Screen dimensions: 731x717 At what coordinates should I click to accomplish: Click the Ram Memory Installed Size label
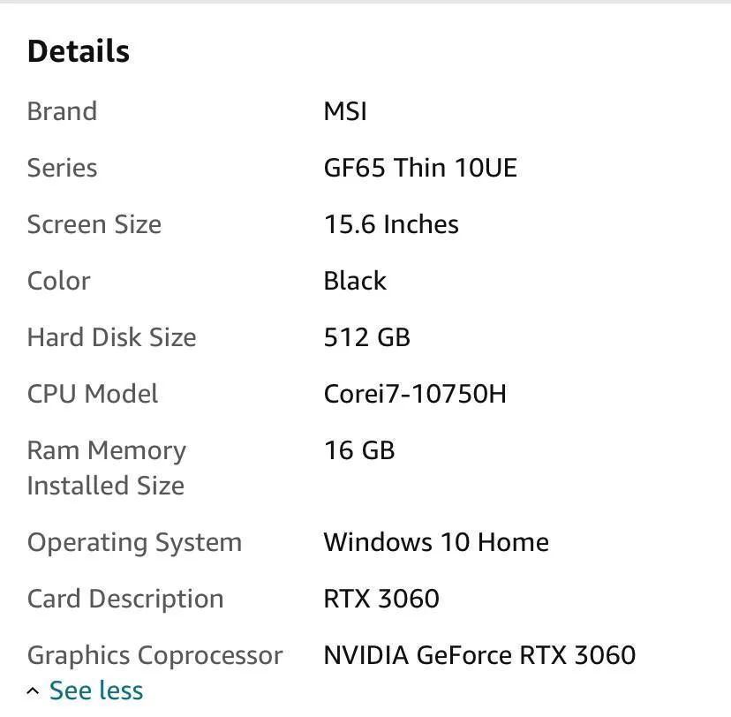tap(106, 468)
